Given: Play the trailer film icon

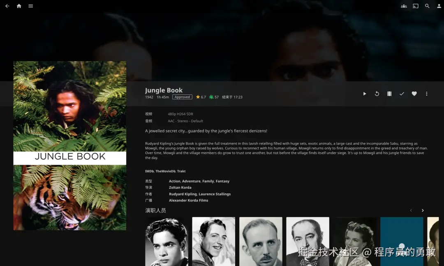Looking at the screenshot, I should tap(389, 94).
